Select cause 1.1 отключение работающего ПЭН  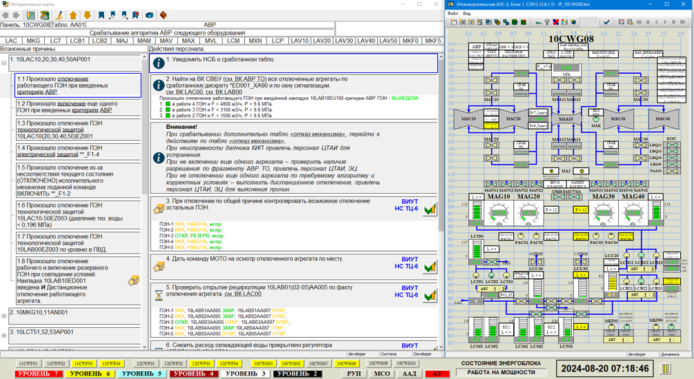pos(78,85)
